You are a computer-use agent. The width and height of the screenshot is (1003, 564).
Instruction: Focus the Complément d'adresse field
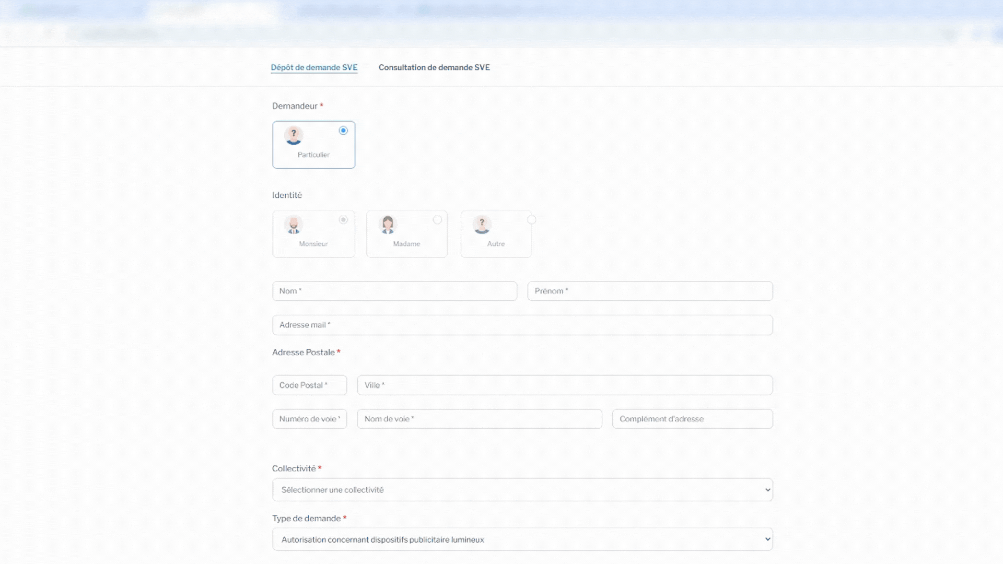692,419
